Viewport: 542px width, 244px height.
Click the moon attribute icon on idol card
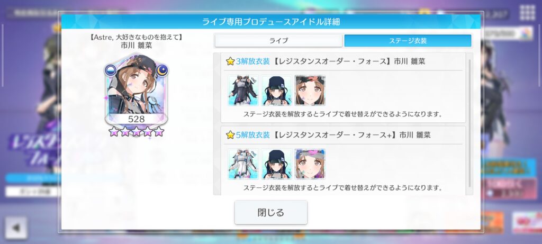pos(161,70)
